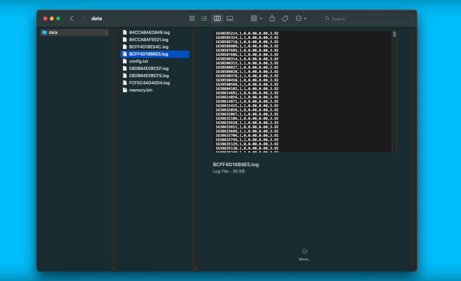This screenshot has height=281, width=461.
Task: Go back with the Finder back arrow
Action: tap(72, 18)
